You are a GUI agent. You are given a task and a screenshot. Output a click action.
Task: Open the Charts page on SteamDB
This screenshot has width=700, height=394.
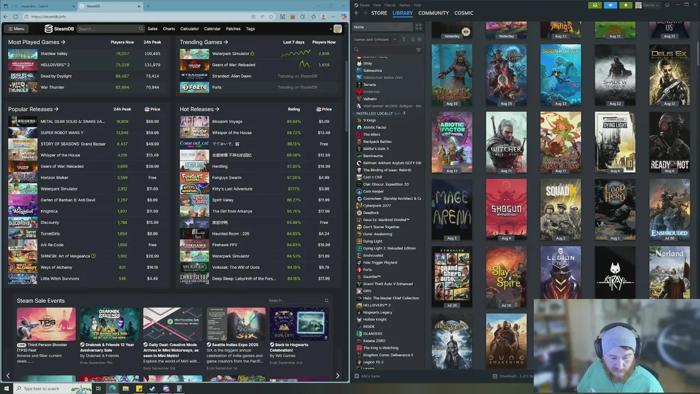coord(169,29)
